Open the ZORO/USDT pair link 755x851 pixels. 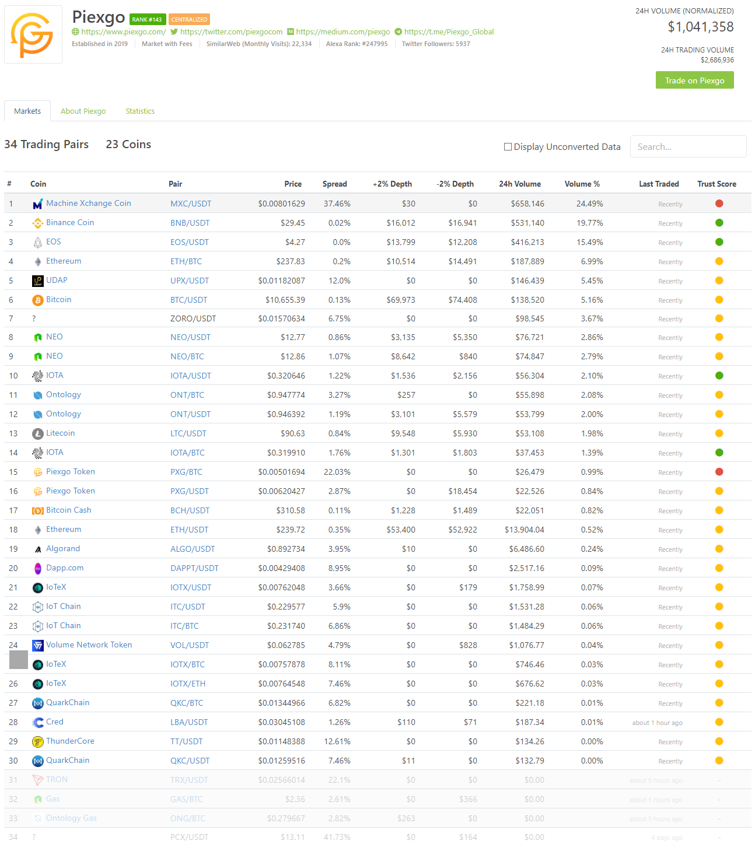pyautogui.click(x=193, y=319)
